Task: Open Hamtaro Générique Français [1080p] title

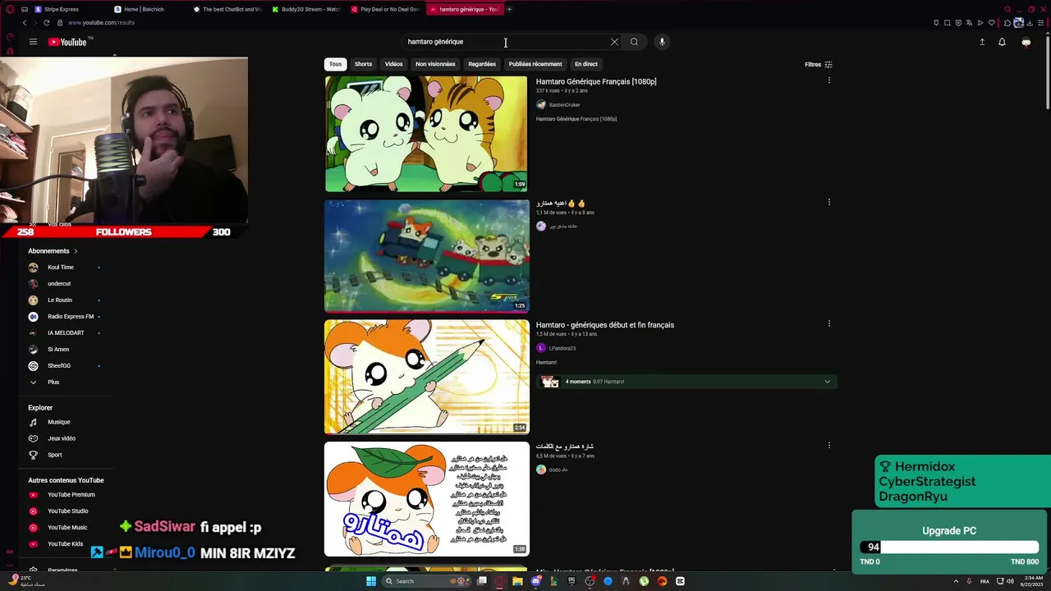Action: [x=596, y=81]
